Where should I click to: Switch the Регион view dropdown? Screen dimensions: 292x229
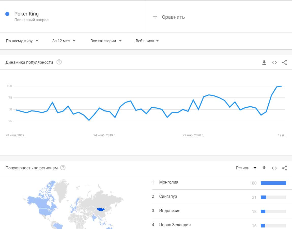pyautogui.click(x=246, y=168)
